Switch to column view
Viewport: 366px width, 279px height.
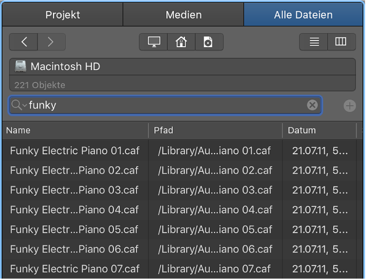pos(341,42)
